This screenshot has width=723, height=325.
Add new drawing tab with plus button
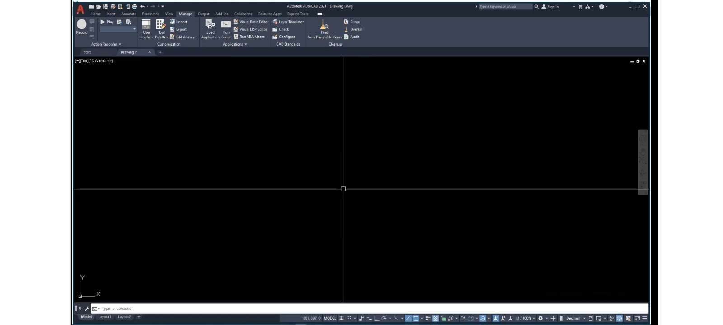click(160, 52)
